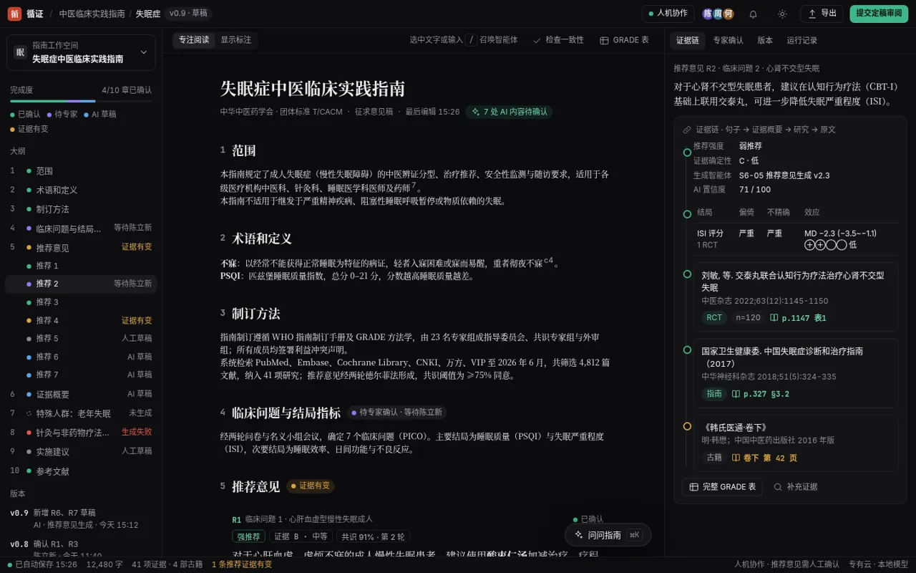Click 已自动保存 15:26 status
The width and height of the screenshot is (916, 573).
(42, 564)
